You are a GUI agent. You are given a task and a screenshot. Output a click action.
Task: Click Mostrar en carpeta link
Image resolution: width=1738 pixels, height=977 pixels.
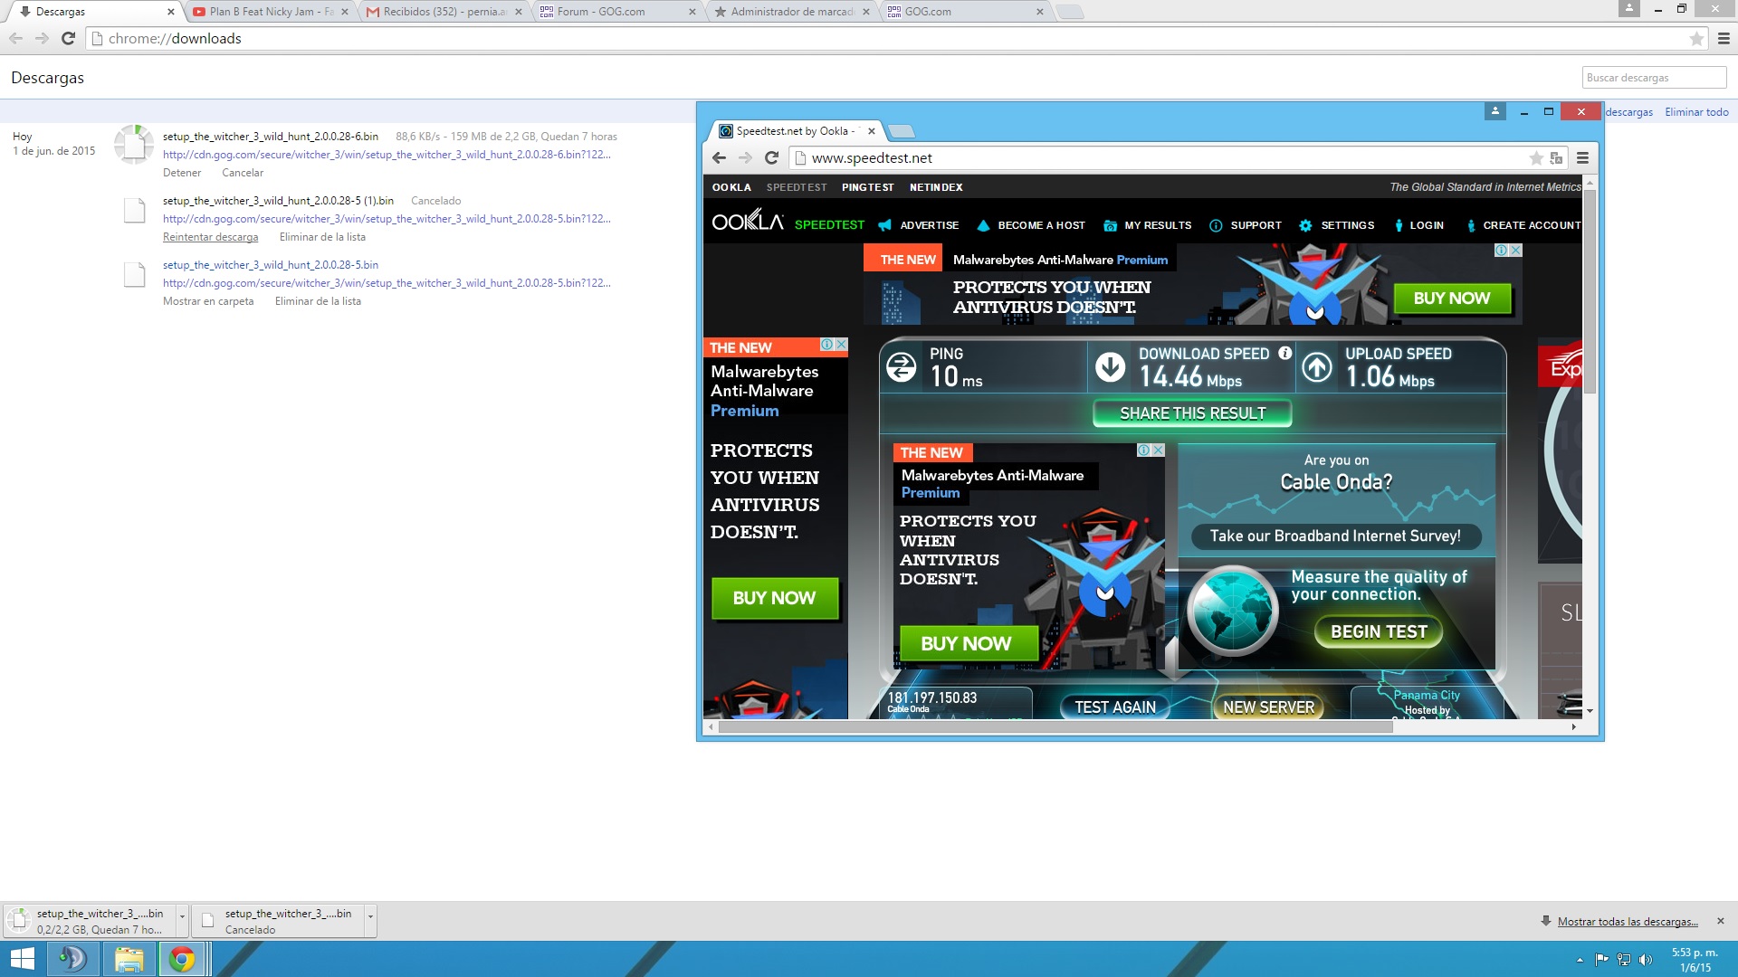coord(208,301)
